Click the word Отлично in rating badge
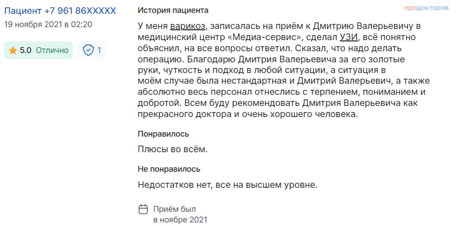Viewport: 456px width, 226px height. (52, 51)
